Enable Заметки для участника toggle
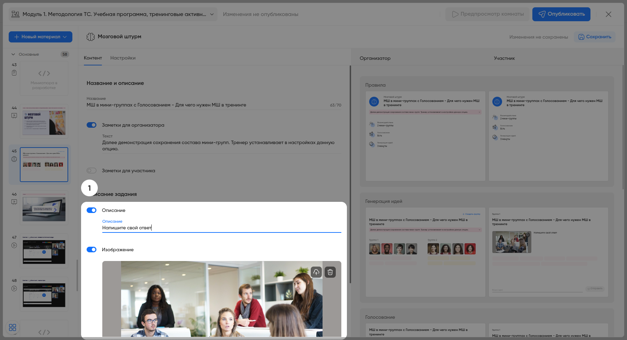The image size is (627, 340). click(x=92, y=171)
